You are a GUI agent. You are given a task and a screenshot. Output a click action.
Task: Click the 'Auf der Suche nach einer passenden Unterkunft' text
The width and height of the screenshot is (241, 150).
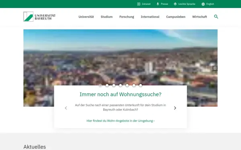(x=120, y=108)
